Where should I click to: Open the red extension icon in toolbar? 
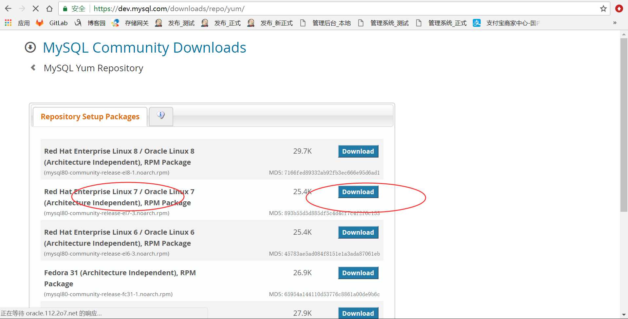click(x=619, y=8)
